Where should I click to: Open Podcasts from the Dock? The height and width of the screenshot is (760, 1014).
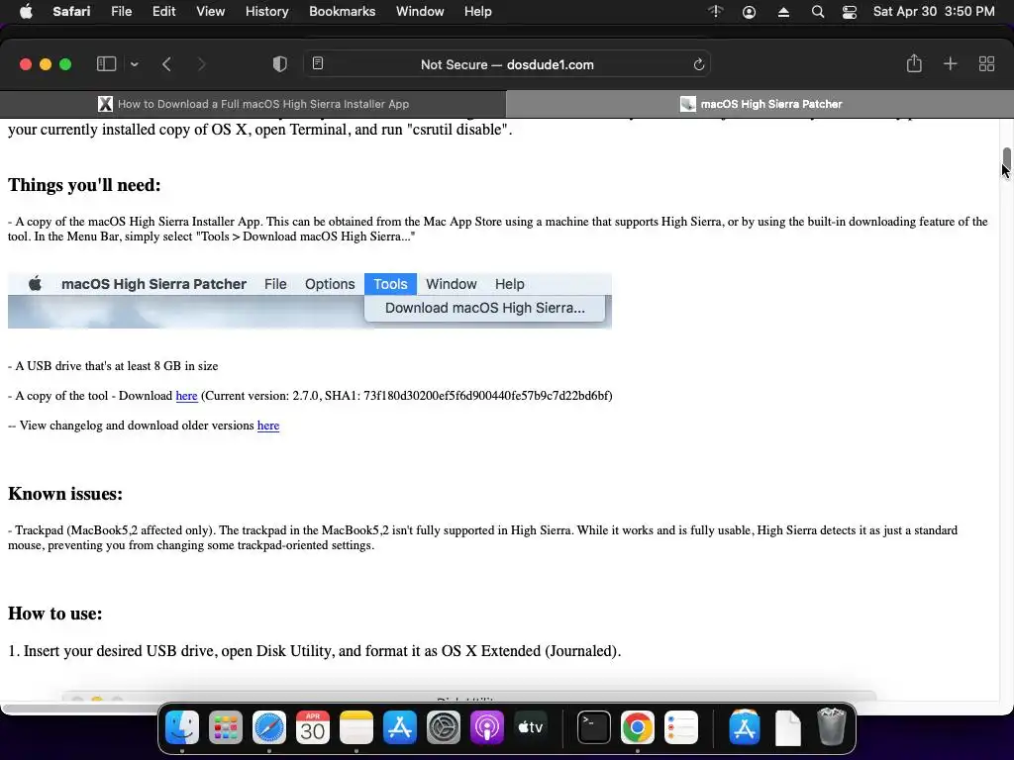[486, 727]
